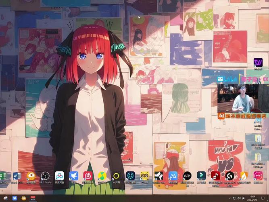Open pink round icon at shortcut row end
This screenshot has height=202, width=269.
[x=258, y=176]
